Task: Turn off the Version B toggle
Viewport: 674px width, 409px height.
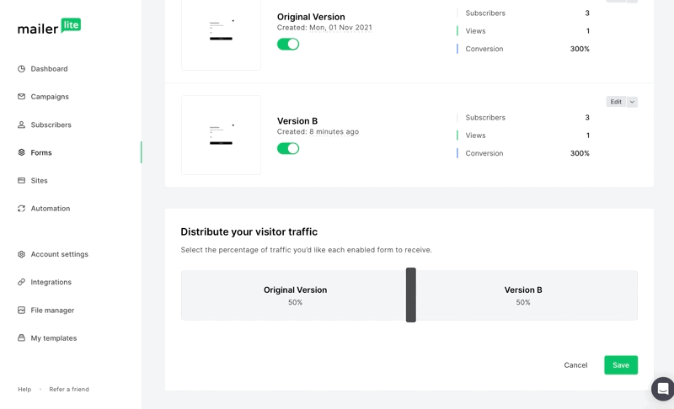Action: [288, 148]
